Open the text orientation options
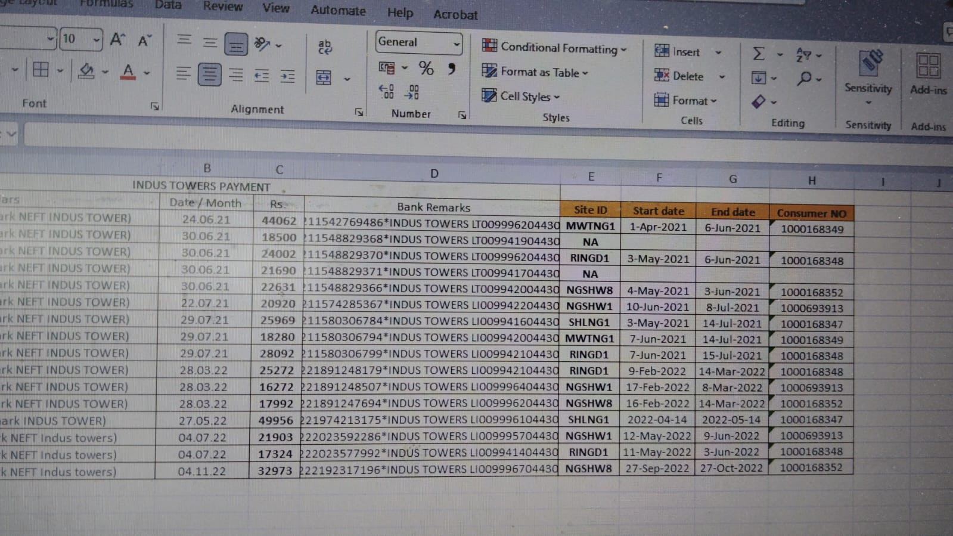Viewport: 953px width, 536px height. 262,44
